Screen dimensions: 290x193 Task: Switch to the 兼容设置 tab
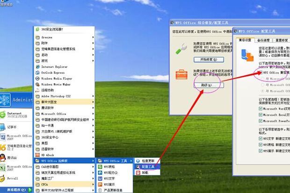tap(245, 40)
